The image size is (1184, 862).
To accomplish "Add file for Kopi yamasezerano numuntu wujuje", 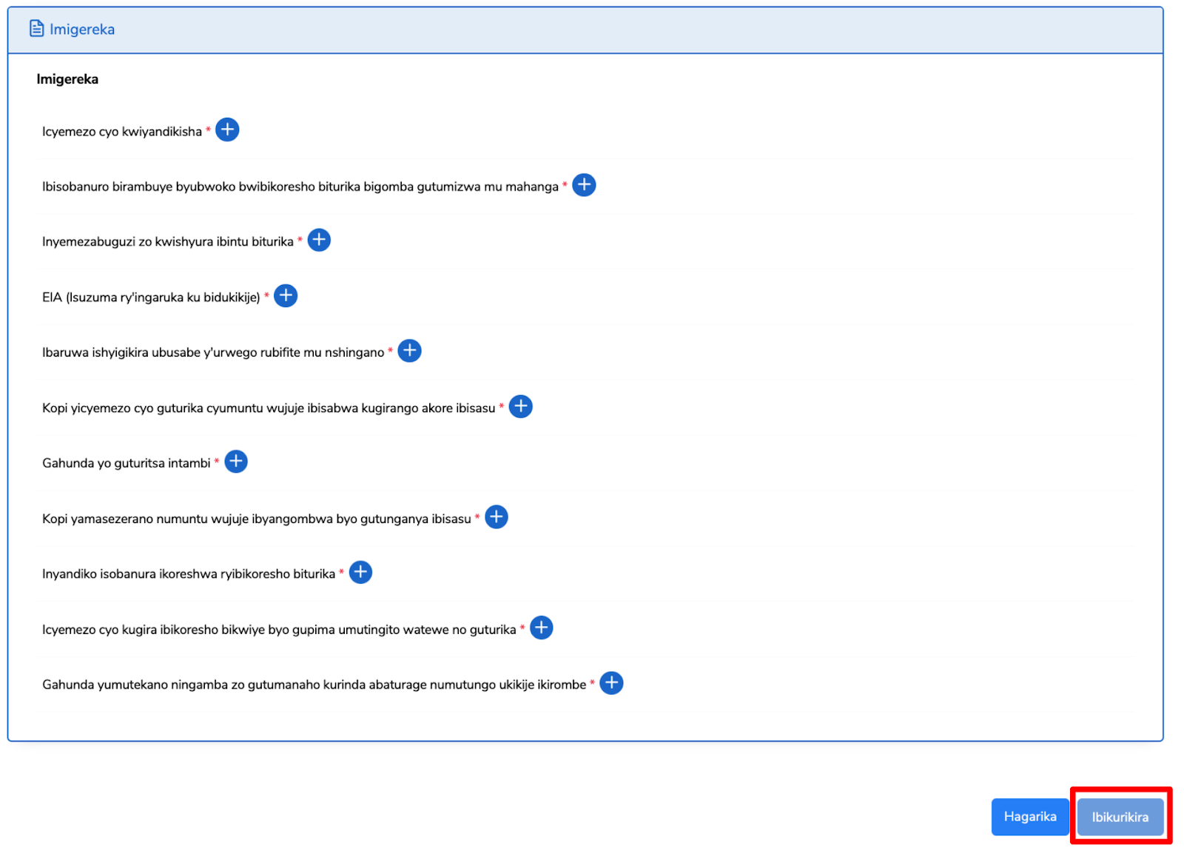I will (x=497, y=517).
